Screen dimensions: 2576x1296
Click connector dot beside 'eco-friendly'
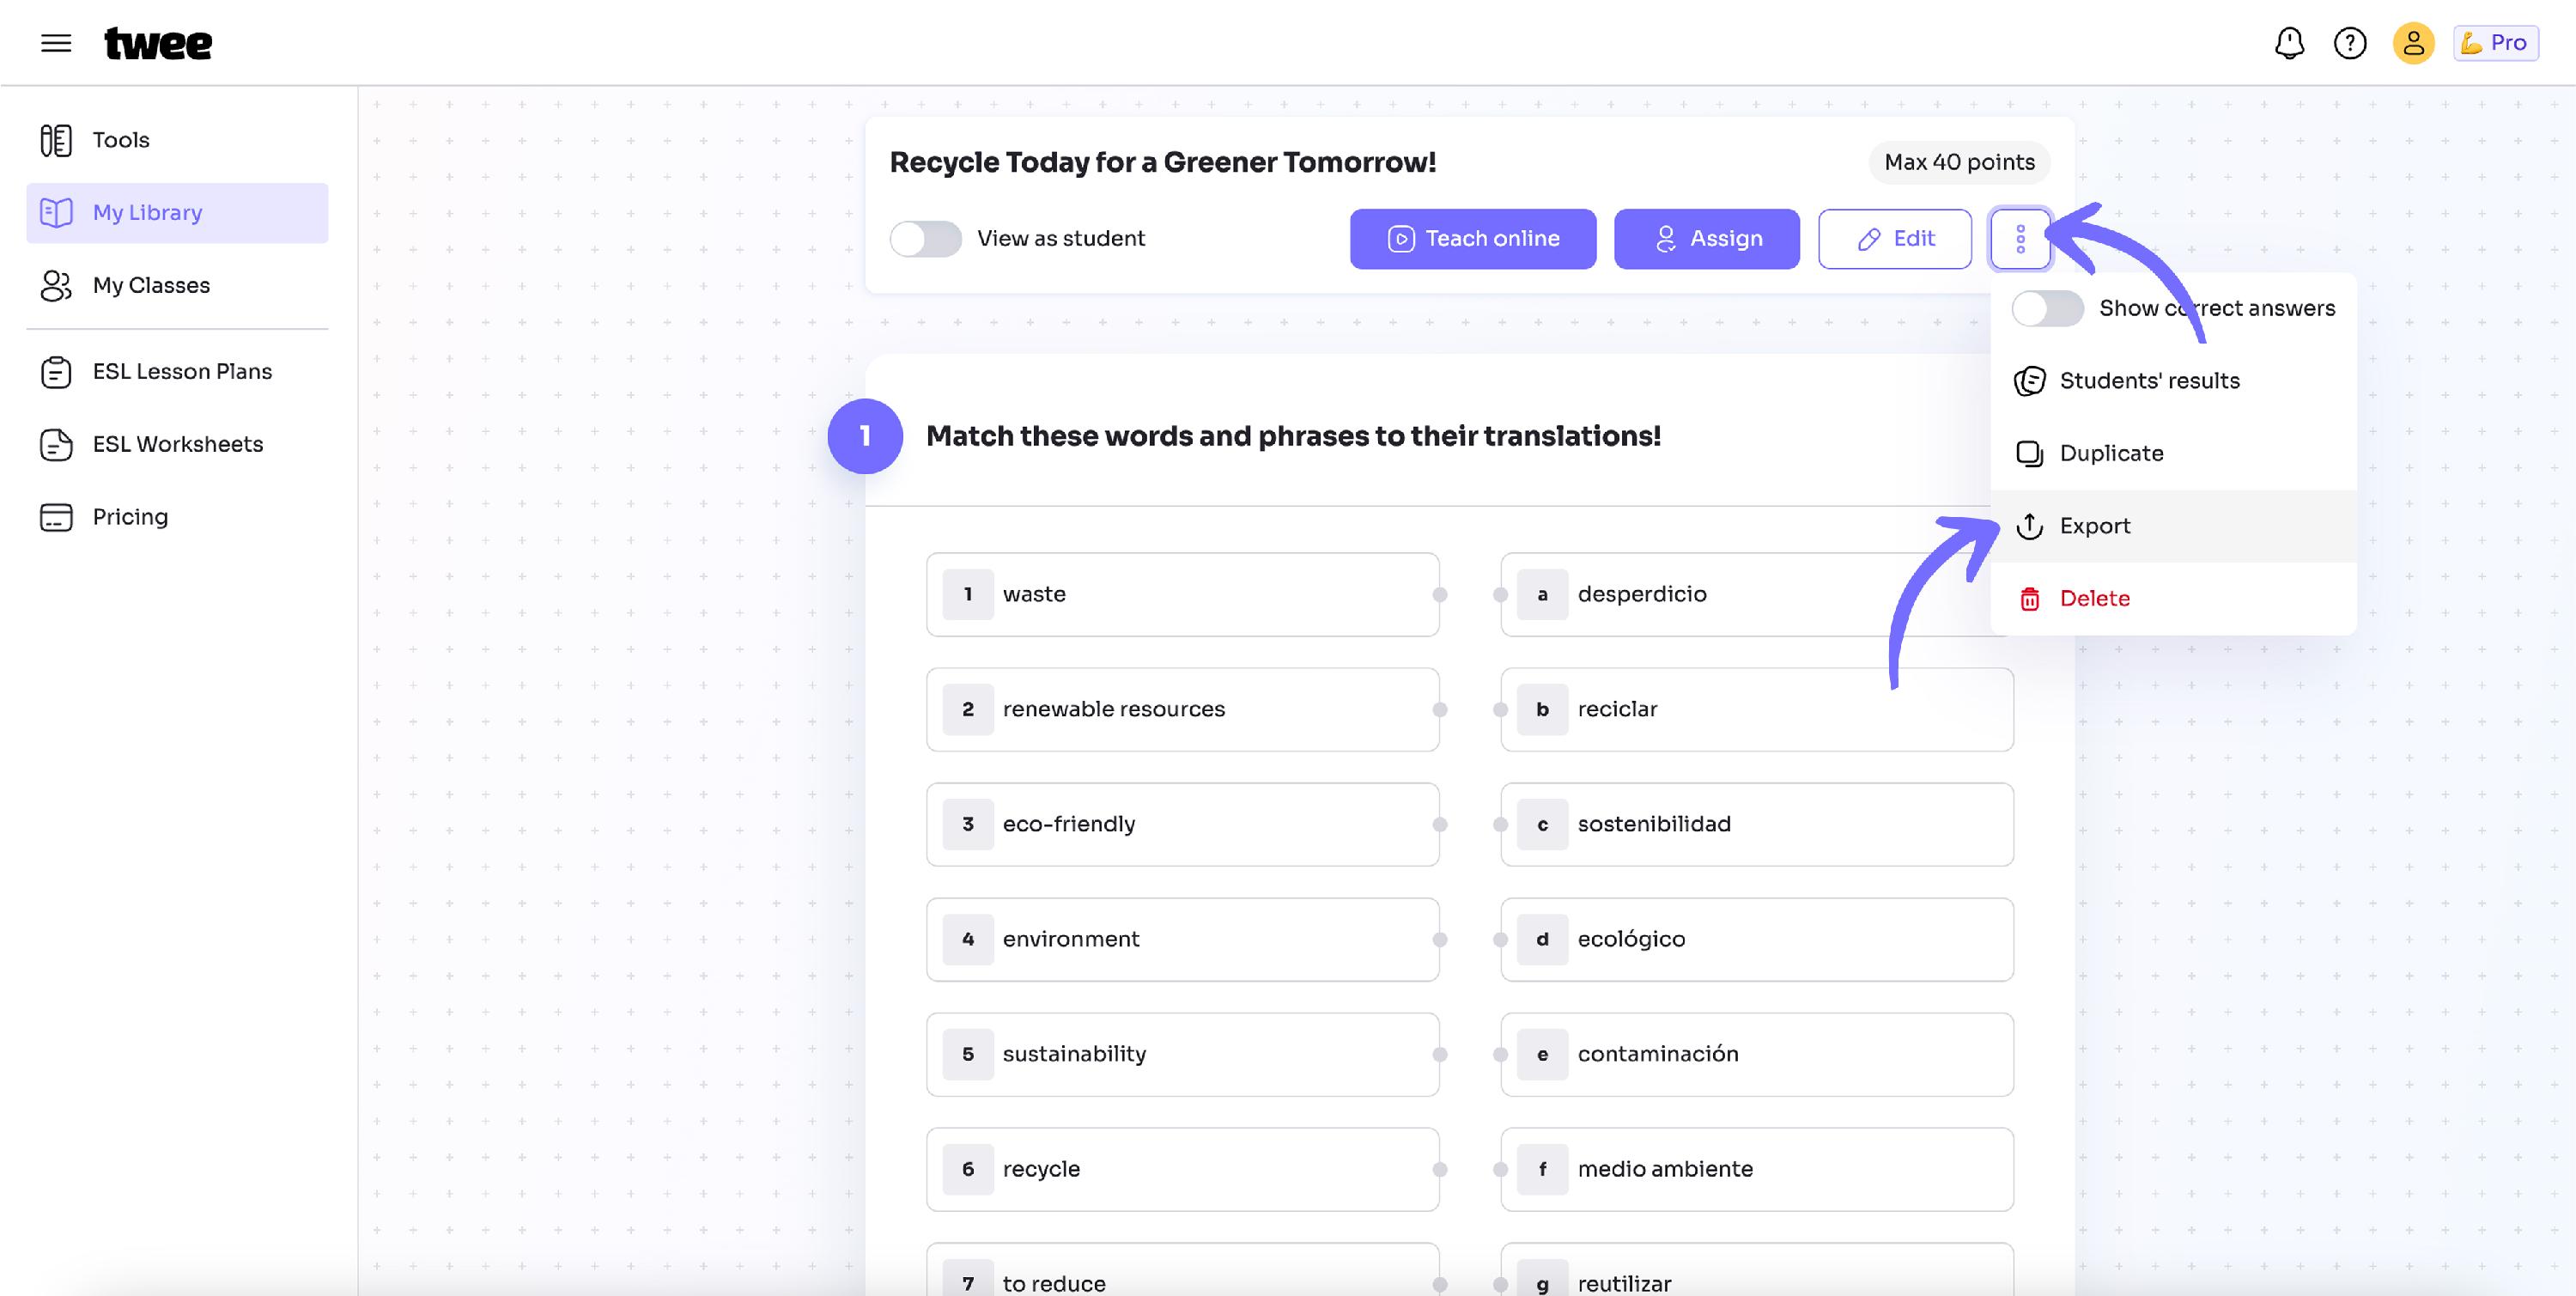point(1440,824)
